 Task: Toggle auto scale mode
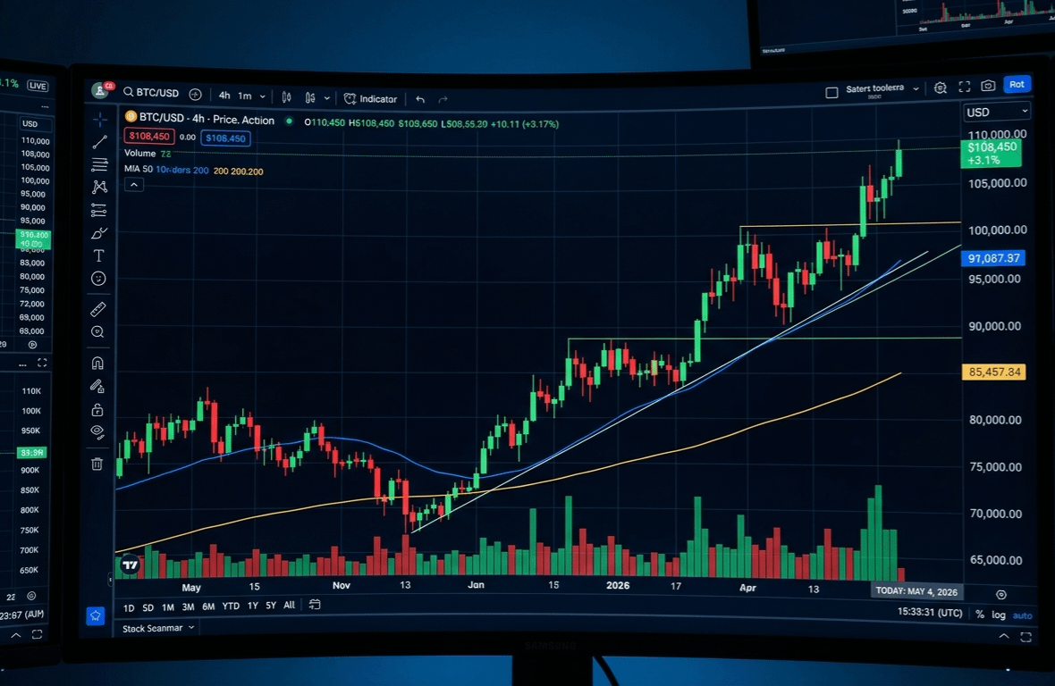[x=1023, y=615]
